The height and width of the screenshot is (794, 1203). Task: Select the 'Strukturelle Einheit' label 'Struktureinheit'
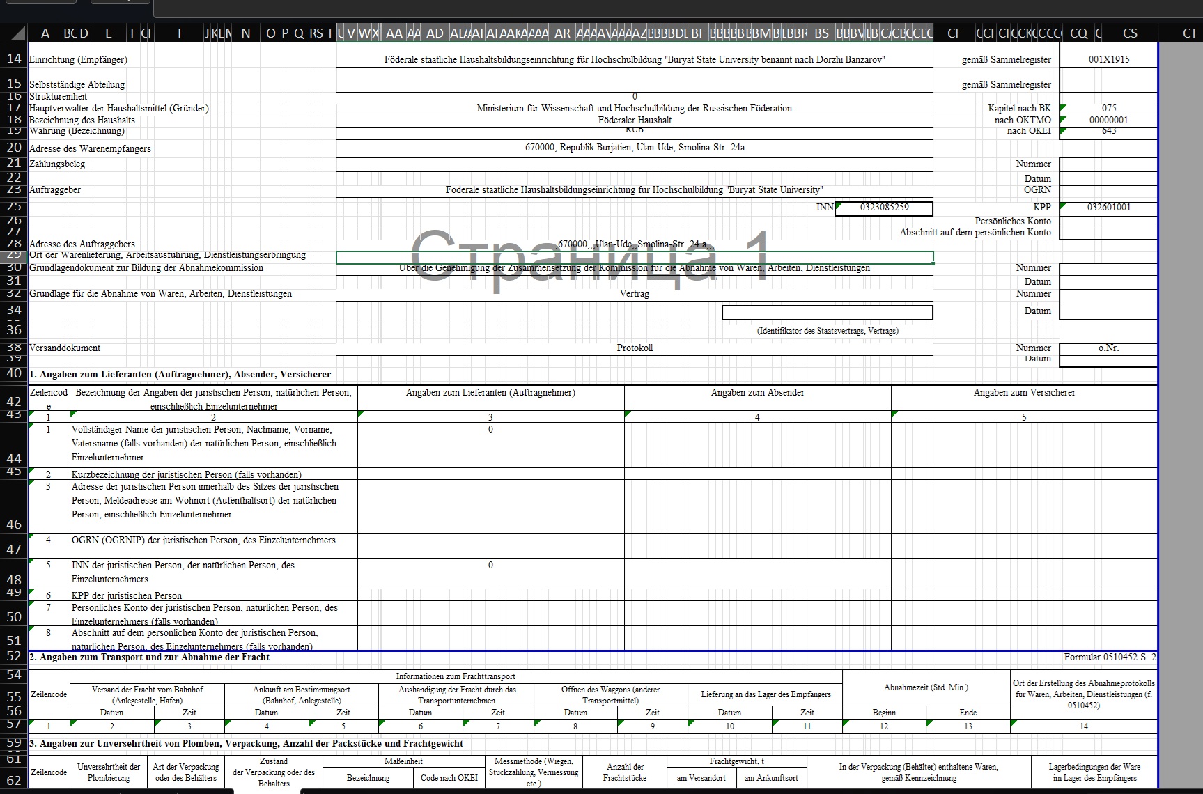[x=59, y=97]
